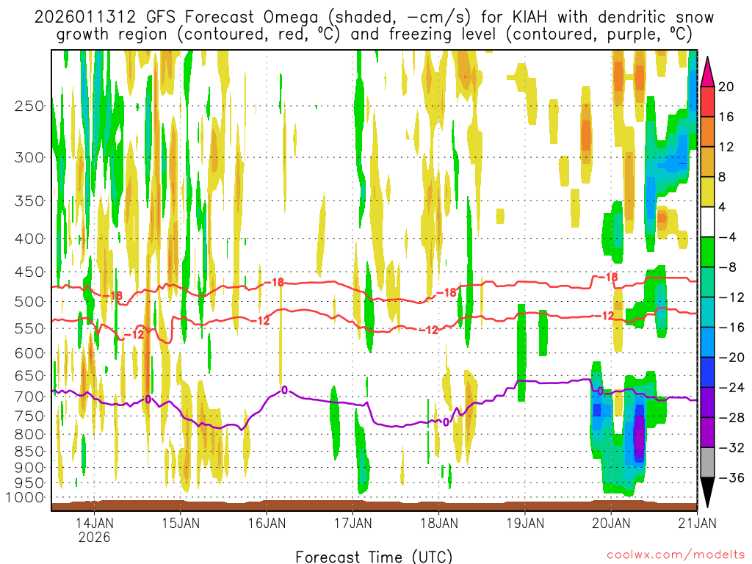
Task: Click the orange swatch between 12 and 16
Action: tap(707, 132)
